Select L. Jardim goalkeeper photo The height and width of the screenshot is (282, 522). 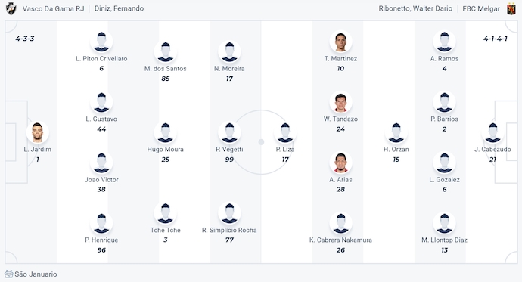click(38, 132)
